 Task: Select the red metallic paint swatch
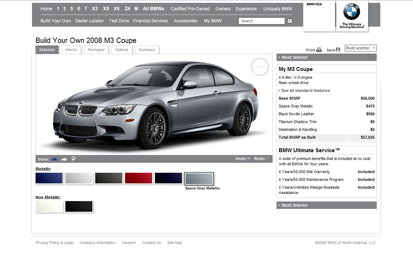tap(139, 178)
